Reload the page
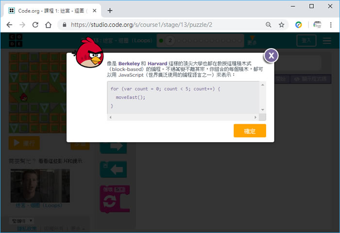The width and height of the screenshot is (340, 233). click(35, 25)
